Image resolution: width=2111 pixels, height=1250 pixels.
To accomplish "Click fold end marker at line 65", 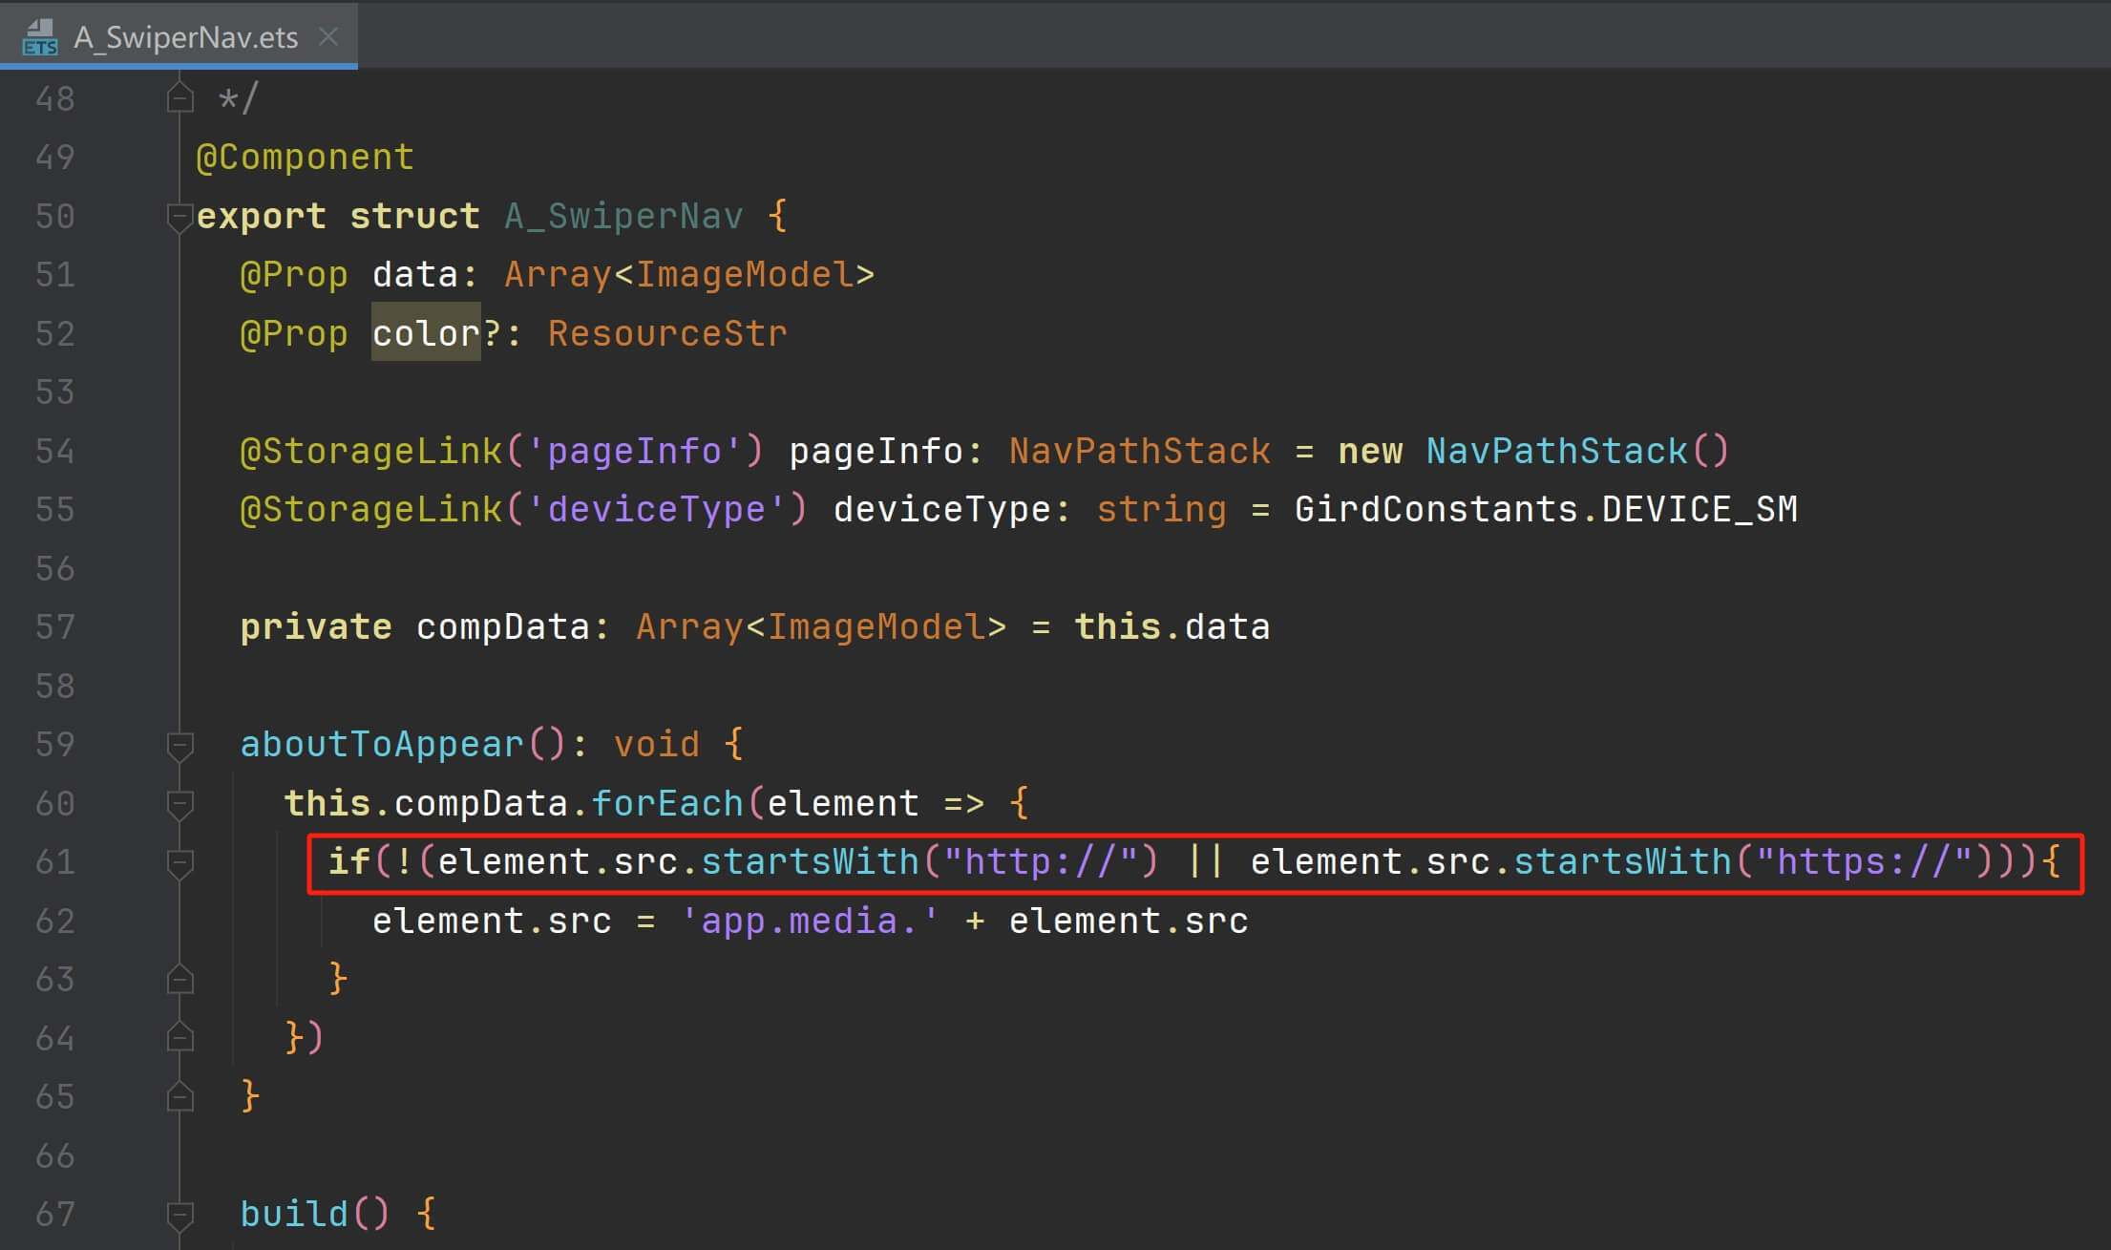I will pyautogui.click(x=179, y=1097).
